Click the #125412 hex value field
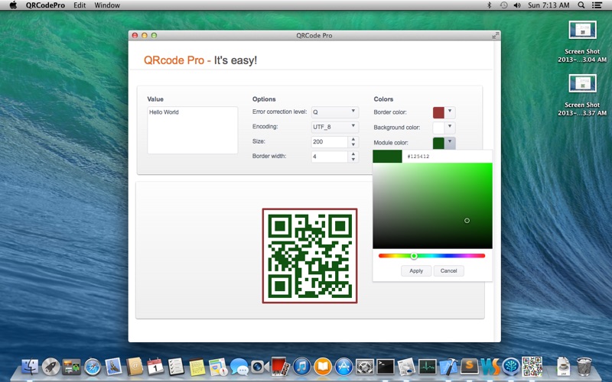Screen dimensions: 612x382 (x=447, y=157)
